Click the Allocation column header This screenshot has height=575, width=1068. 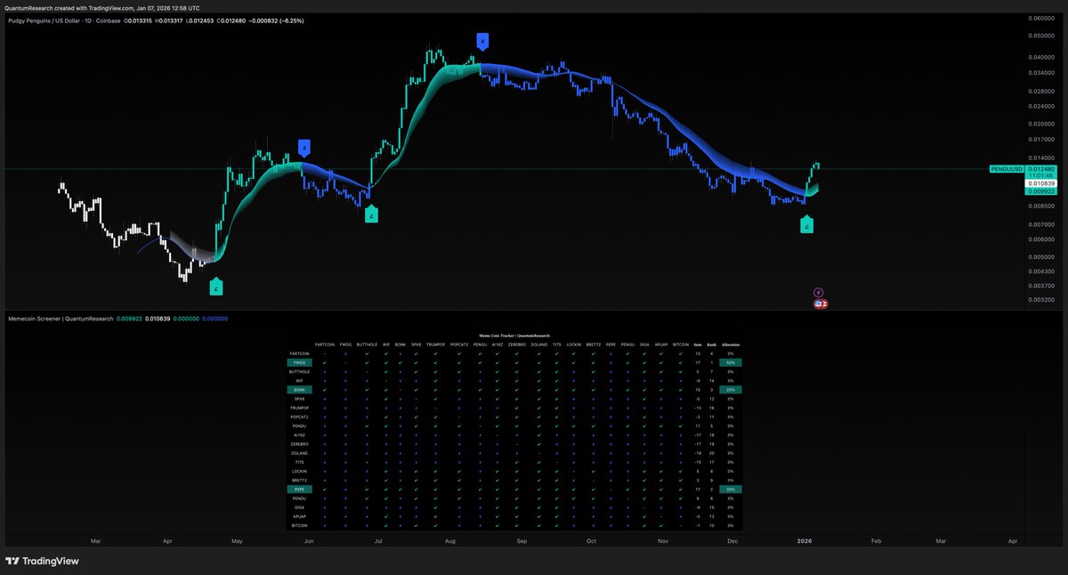click(731, 344)
